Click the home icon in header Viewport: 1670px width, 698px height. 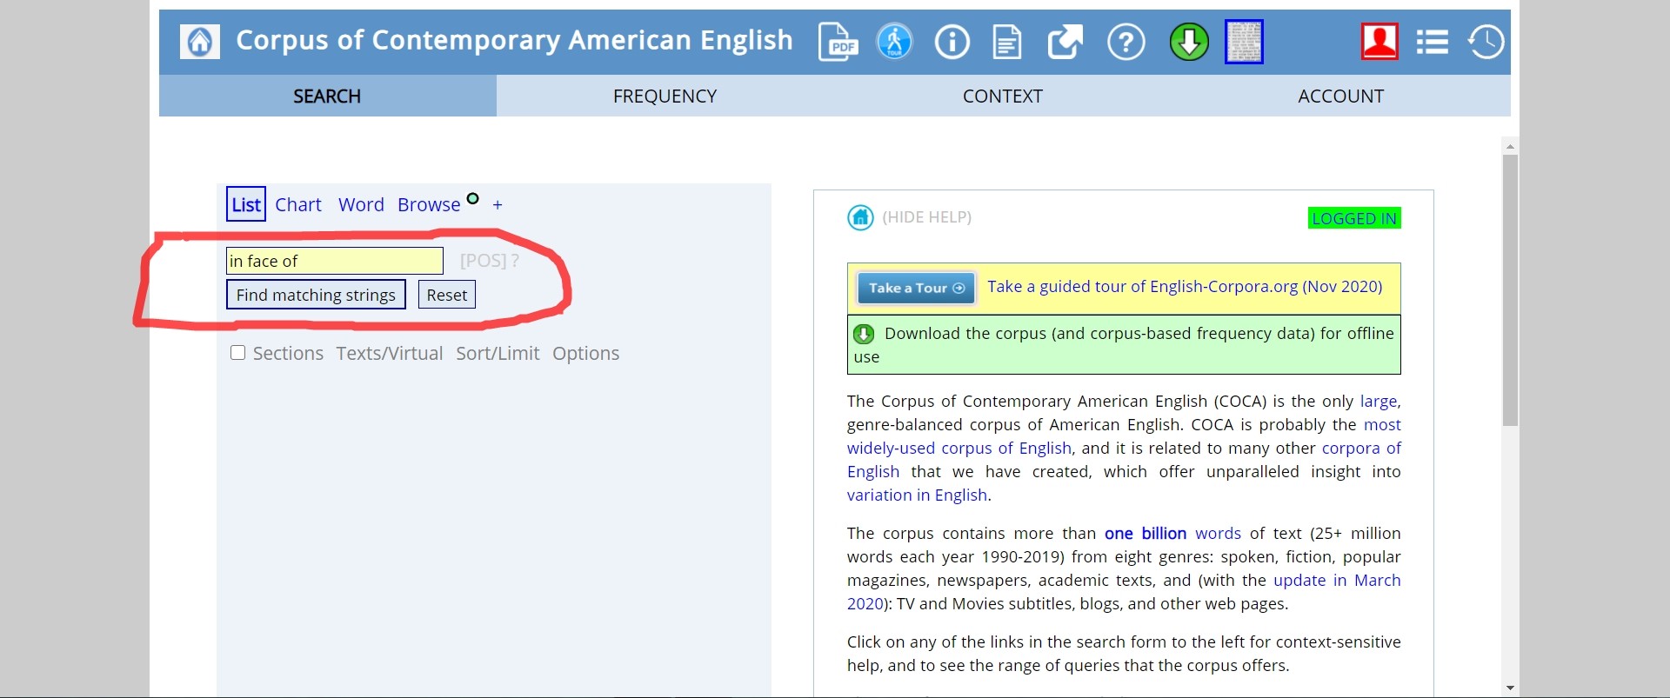(x=199, y=42)
